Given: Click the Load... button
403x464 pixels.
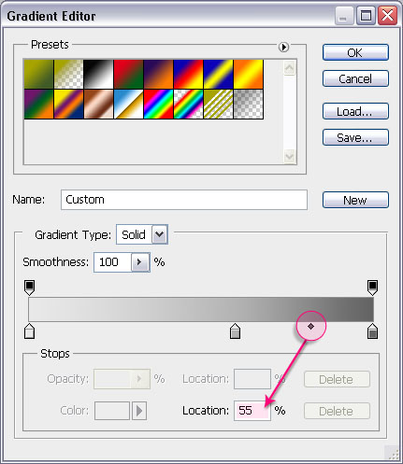Looking at the screenshot, I should (355, 111).
